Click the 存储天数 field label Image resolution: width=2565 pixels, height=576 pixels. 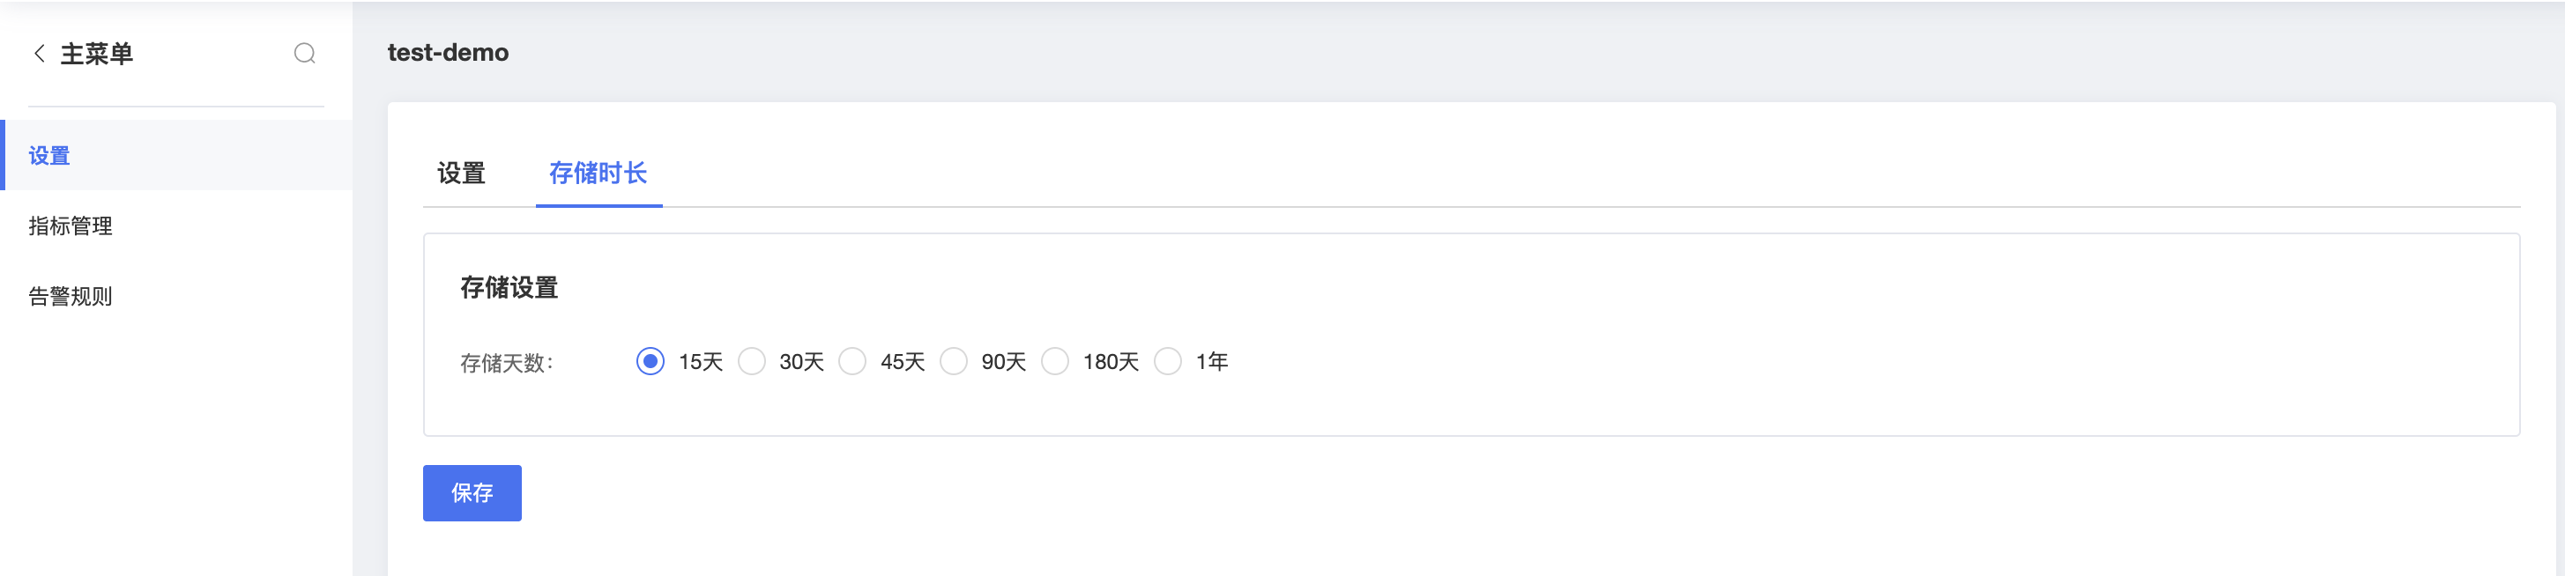pos(507,363)
